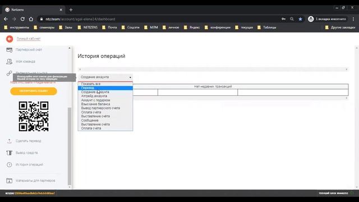The width and height of the screenshot is (359, 202).
Task: Open История операций in sidebar
Action: pyautogui.click(x=29, y=164)
